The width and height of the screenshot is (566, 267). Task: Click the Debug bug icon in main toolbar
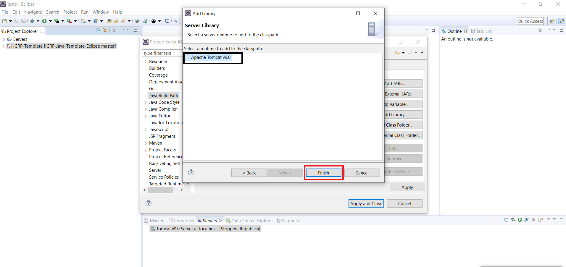(32, 21)
